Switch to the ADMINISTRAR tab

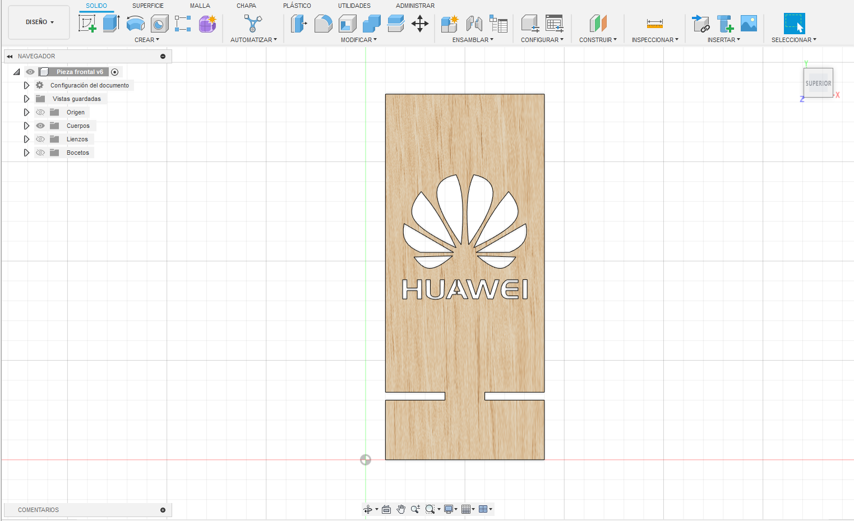[x=416, y=6]
